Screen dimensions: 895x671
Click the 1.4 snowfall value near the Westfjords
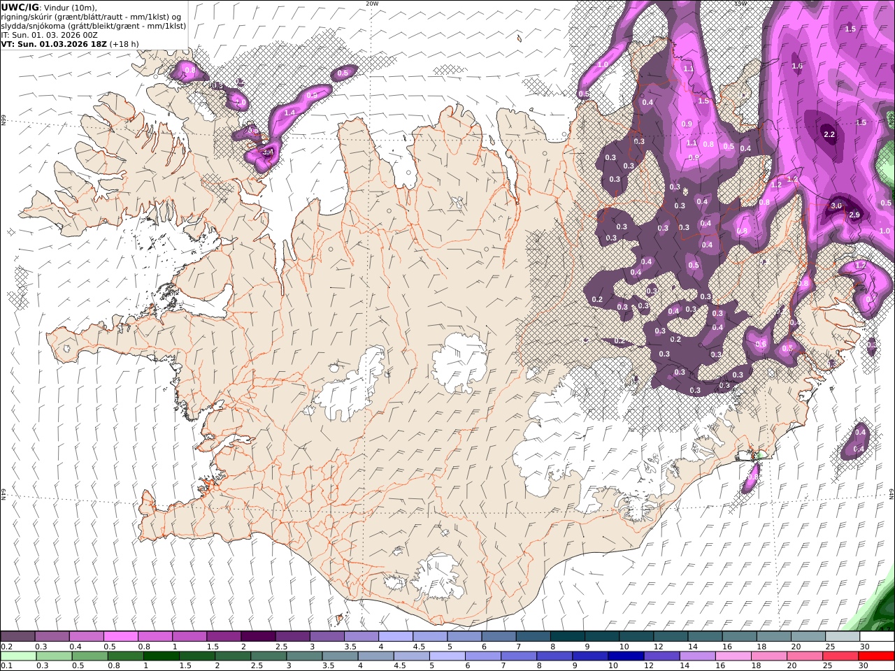(289, 113)
